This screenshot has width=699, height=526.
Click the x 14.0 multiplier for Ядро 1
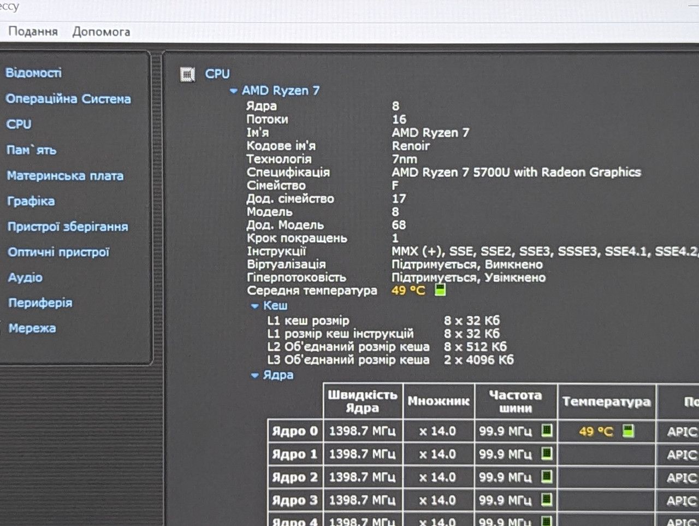[x=437, y=454]
